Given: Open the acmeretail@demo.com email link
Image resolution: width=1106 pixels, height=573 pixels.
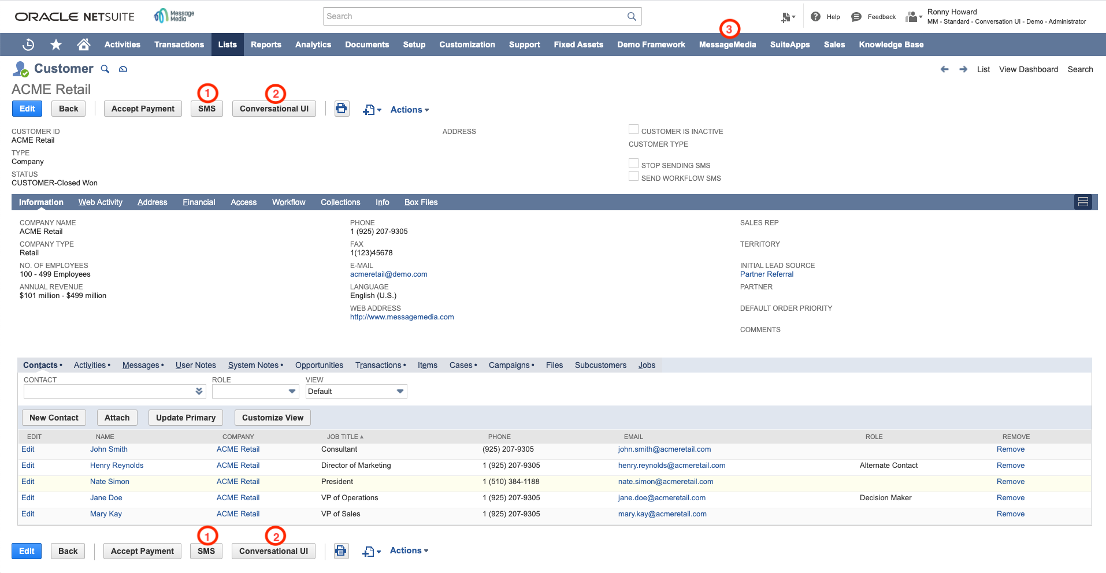Looking at the screenshot, I should point(388,274).
